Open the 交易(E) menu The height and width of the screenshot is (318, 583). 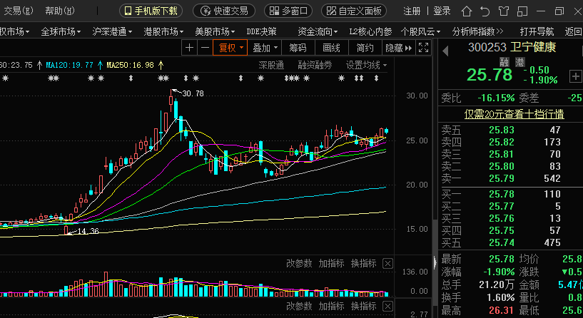(18, 11)
